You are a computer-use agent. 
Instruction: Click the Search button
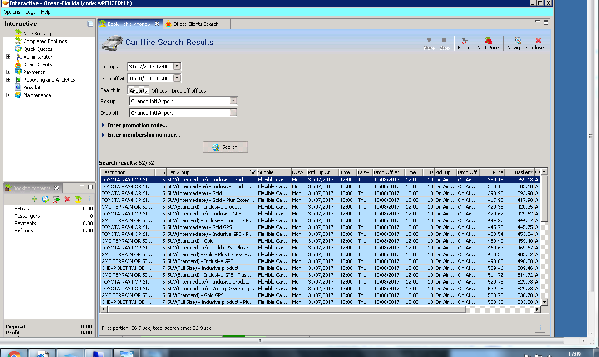click(x=225, y=147)
